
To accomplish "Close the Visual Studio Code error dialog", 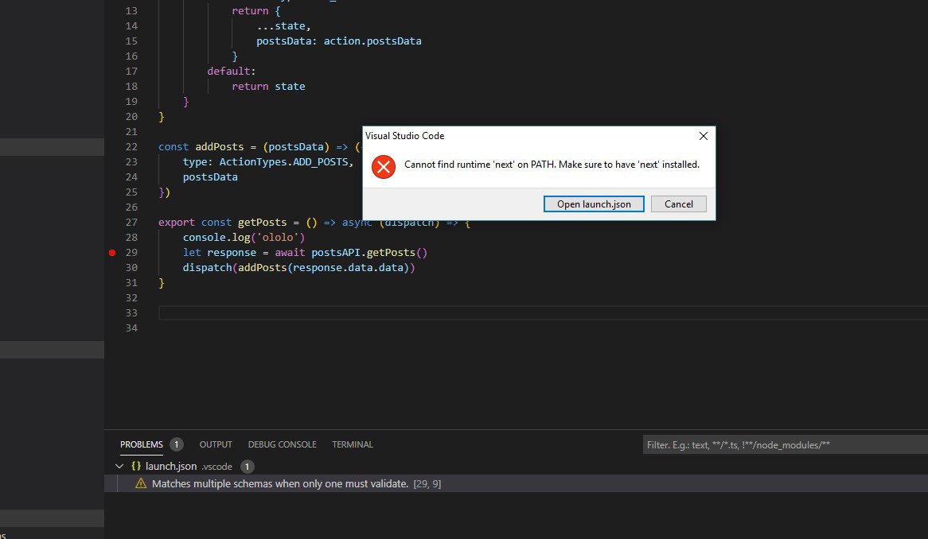I will point(703,136).
